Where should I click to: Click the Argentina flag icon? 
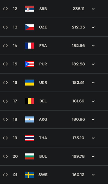(29, 120)
